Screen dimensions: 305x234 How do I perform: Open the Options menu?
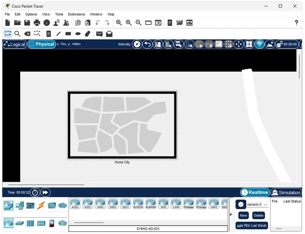(31, 14)
